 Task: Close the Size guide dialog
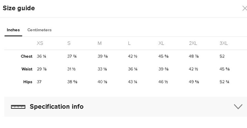pyautogui.click(x=245, y=8)
